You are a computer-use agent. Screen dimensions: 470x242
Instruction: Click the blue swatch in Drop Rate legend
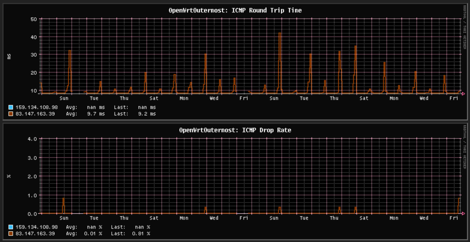[10, 227]
